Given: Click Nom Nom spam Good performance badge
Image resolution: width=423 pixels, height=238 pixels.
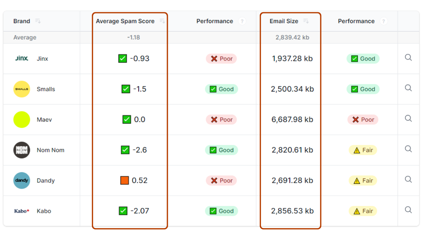Looking at the screenshot, I should pos(221,150).
